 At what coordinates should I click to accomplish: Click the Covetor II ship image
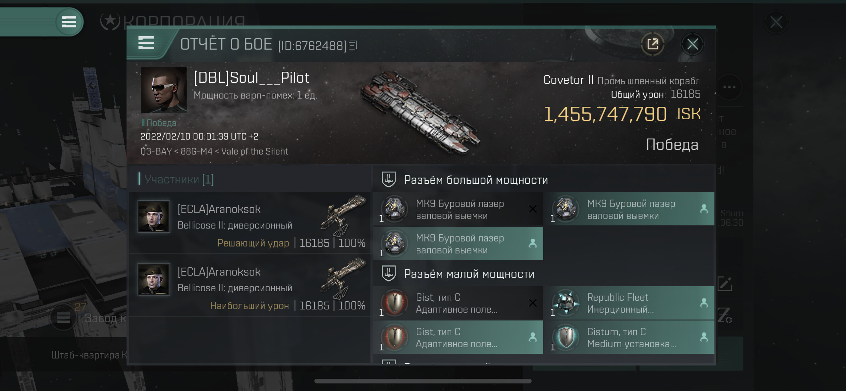click(x=420, y=112)
